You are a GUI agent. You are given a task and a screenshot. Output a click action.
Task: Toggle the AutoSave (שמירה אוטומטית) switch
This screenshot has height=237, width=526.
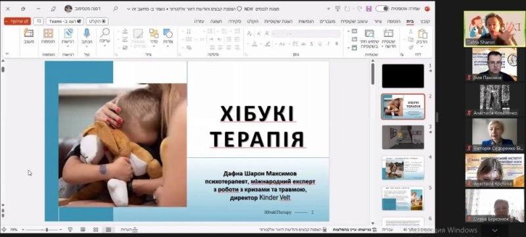382,9
